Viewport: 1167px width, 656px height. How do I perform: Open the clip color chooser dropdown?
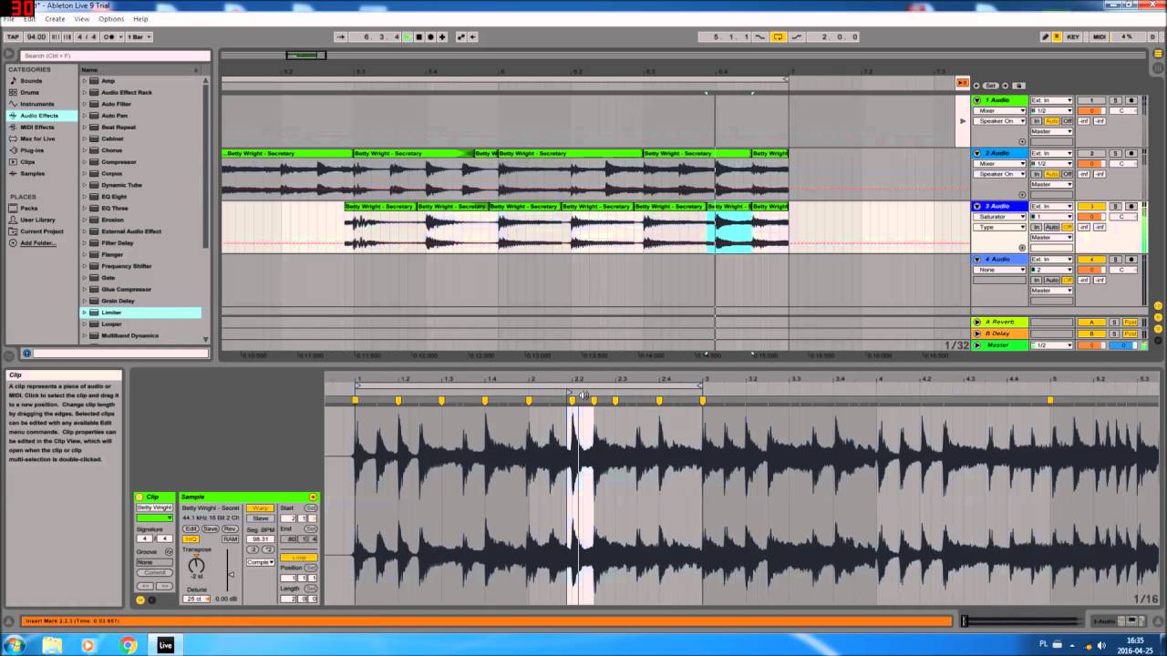click(x=154, y=518)
